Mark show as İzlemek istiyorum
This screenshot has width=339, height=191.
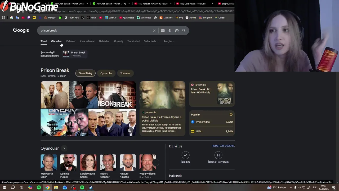click(218, 157)
